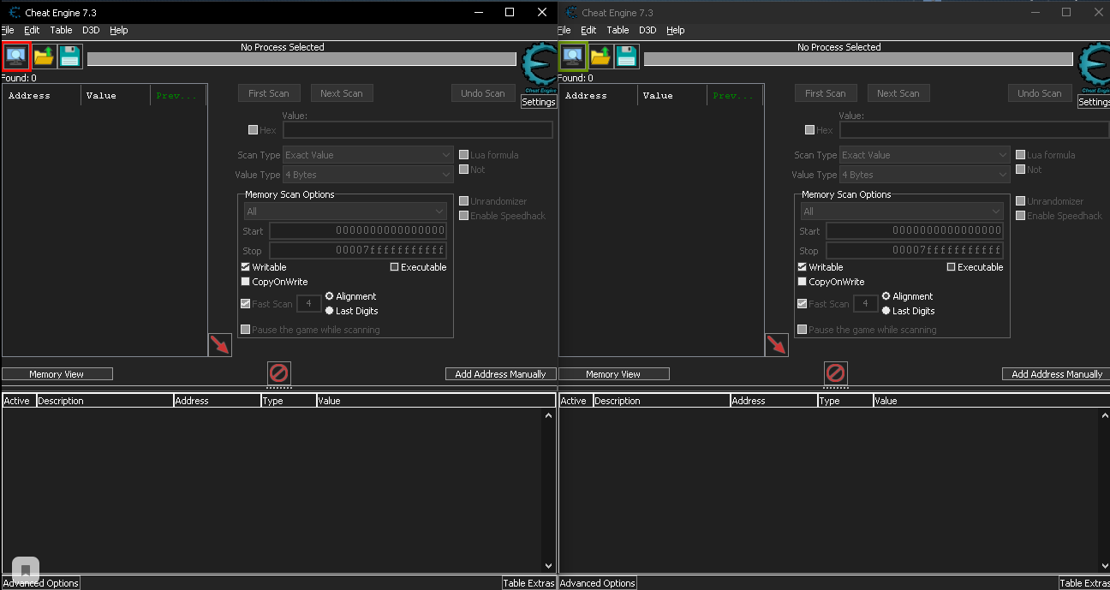Click Description column header in left address table

coord(104,401)
